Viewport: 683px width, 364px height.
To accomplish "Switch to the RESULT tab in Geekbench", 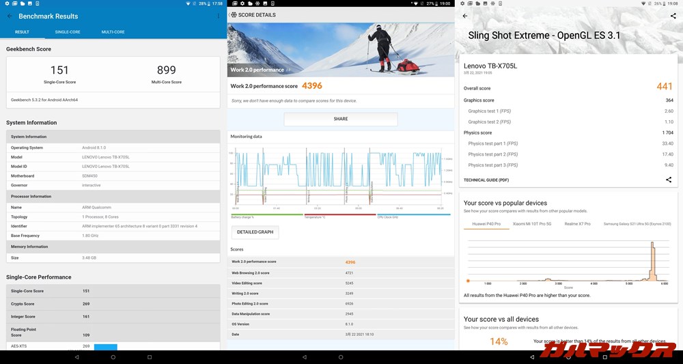I will 22,32.
